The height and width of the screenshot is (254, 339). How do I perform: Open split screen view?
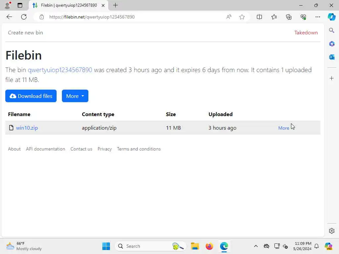[259, 17]
